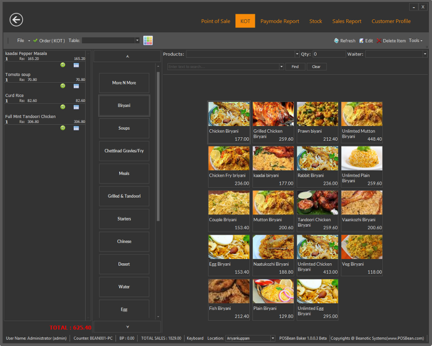432x346 pixels.
Task: Add Chicken Biryani item
Action: point(229,122)
